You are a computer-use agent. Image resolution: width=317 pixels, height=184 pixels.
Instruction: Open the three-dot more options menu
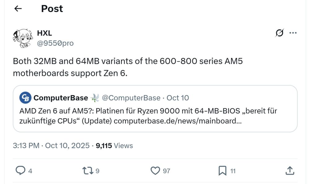(293, 33)
